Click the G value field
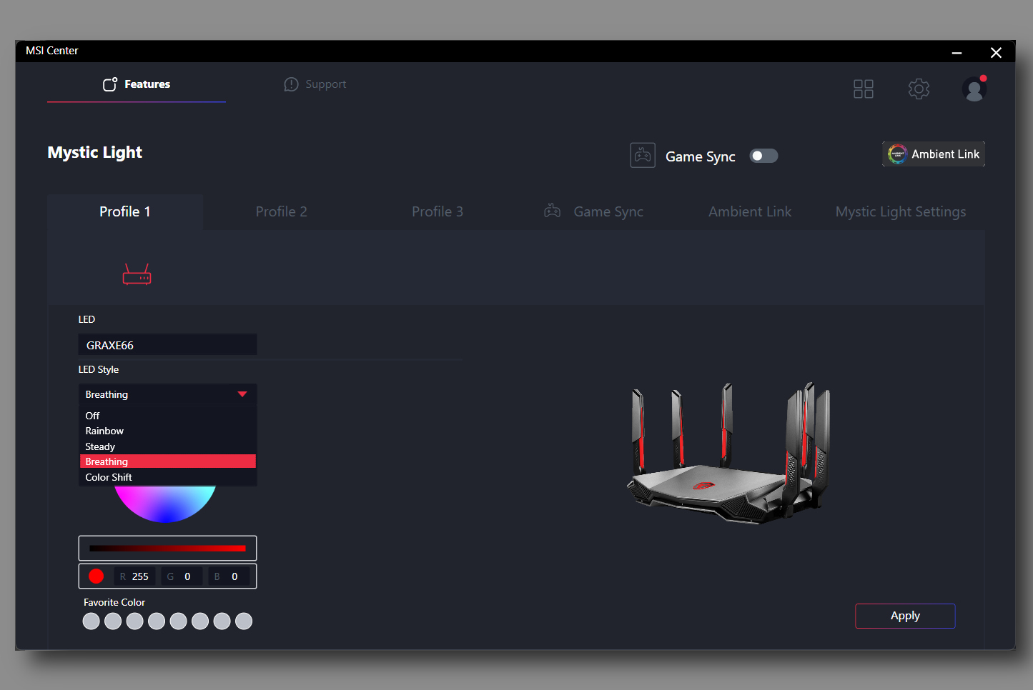Image resolution: width=1033 pixels, height=690 pixels. pos(182,576)
